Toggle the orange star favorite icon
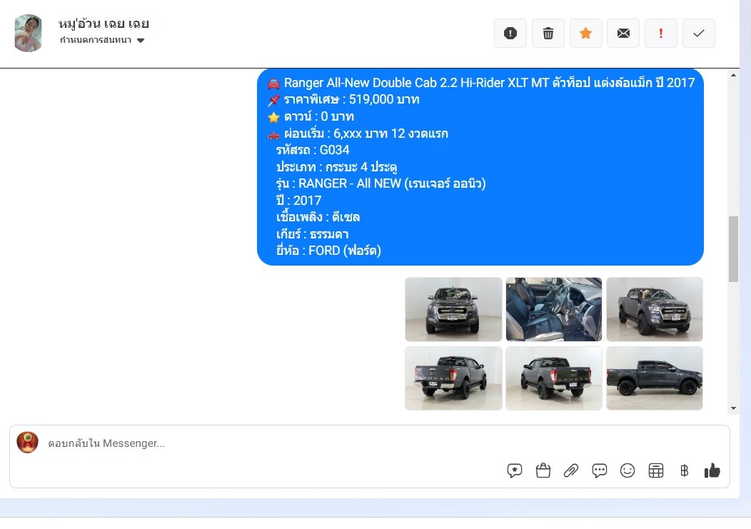Viewport: 751px width, 529px height. (x=586, y=33)
